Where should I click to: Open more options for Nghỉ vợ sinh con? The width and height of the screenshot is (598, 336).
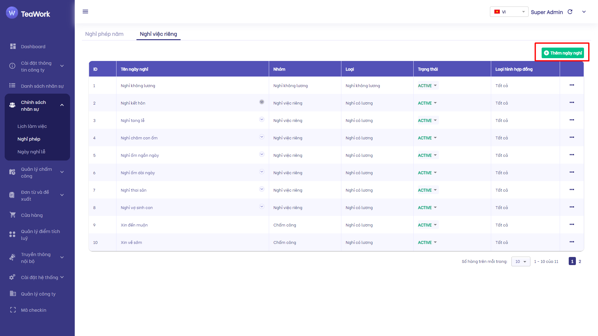572,207
